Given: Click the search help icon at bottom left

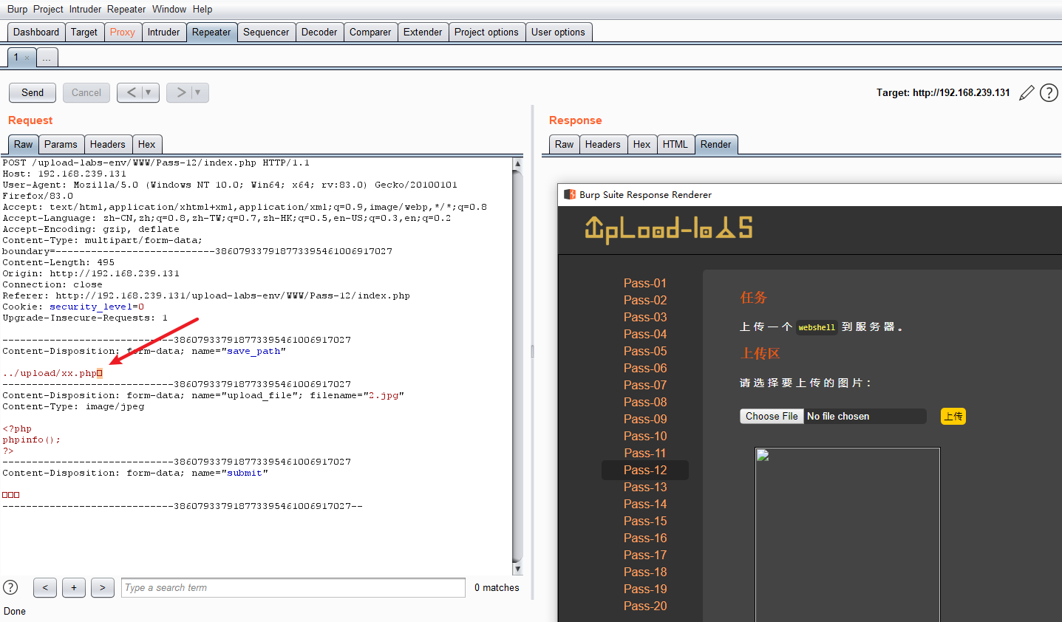Looking at the screenshot, I should tap(10, 587).
